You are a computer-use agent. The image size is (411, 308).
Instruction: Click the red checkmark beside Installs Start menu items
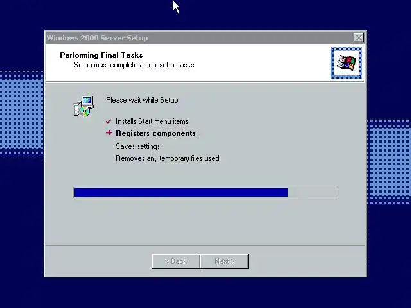tap(109, 121)
